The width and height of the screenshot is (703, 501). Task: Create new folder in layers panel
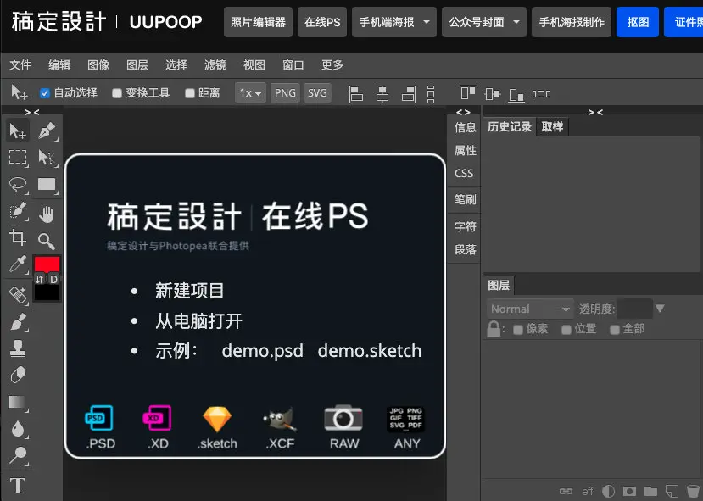tap(650, 491)
